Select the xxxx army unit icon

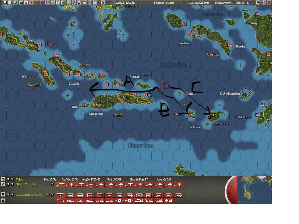pos(90,195)
